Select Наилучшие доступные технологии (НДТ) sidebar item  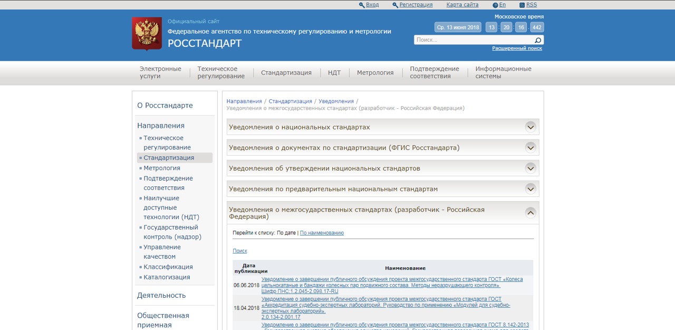(171, 208)
